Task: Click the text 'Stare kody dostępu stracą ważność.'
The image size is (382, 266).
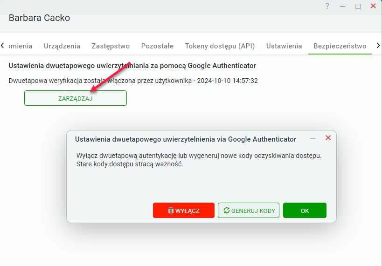Action: point(130,164)
